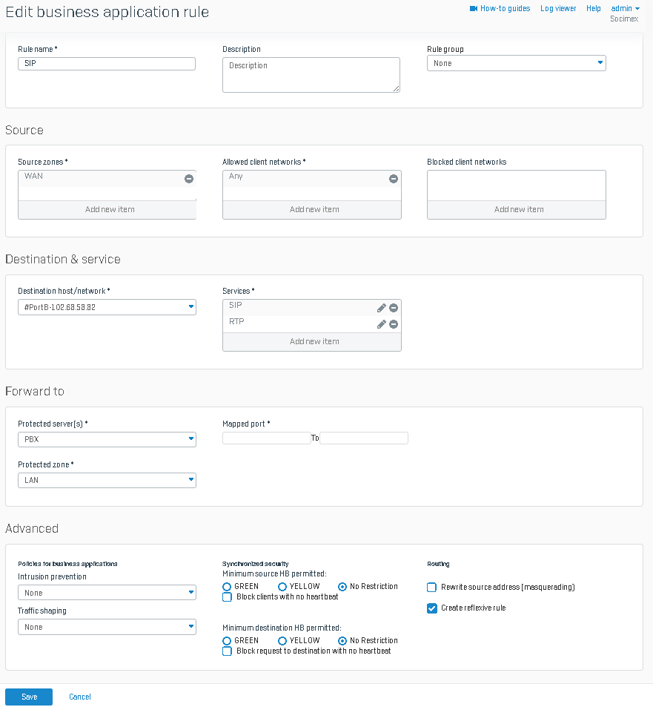Edit the SIP service entry
This screenshot has height=707, width=653.
pos(382,308)
